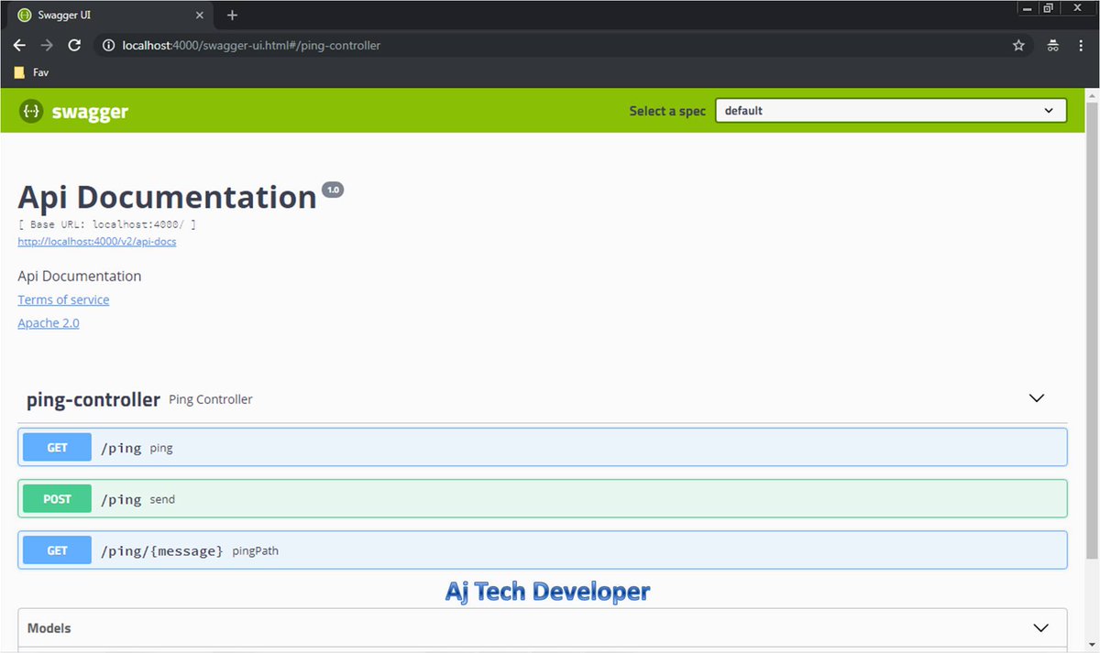1100x653 pixels.
Task: Open the Chrome three-dot menu
Action: (1082, 45)
